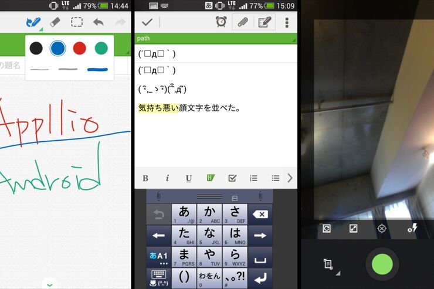Open the path notebook selector

[x=216, y=39]
